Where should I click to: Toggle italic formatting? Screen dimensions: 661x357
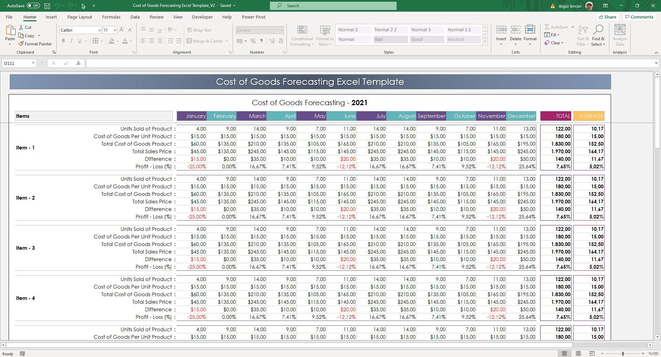[x=72, y=41]
